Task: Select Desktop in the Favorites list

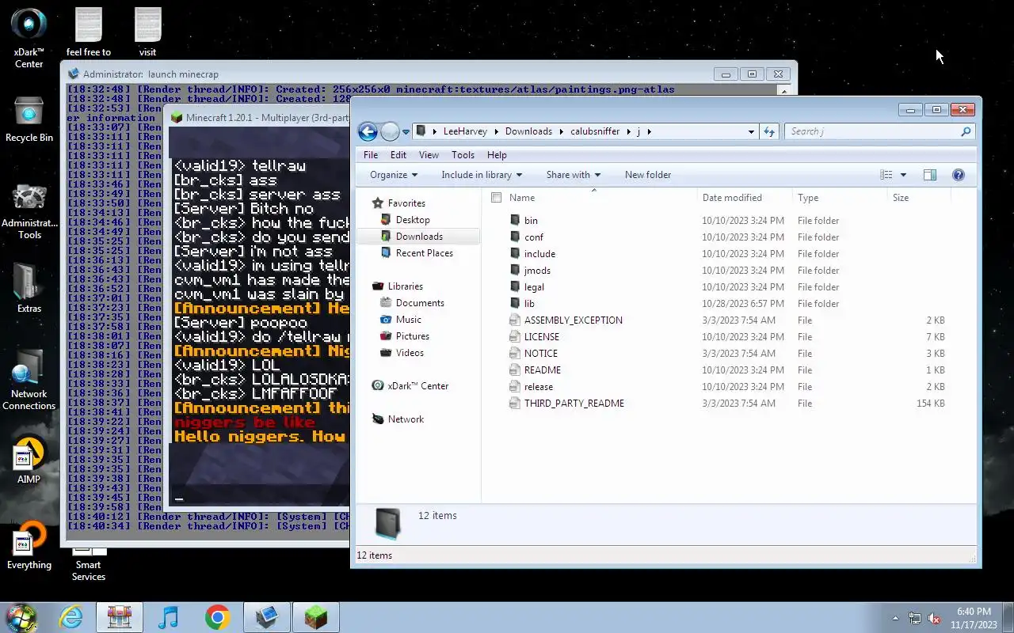Action: click(412, 220)
